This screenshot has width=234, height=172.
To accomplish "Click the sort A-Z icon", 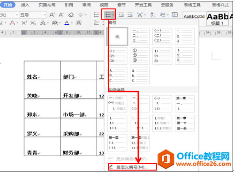I will pos(153,15).
